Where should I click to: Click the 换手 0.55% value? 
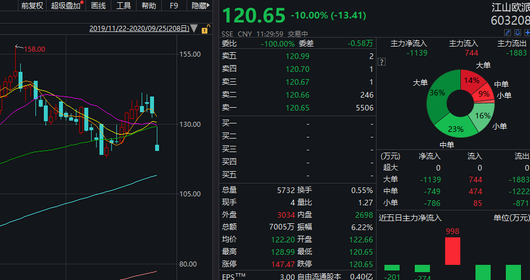click(x=362, y=190)
